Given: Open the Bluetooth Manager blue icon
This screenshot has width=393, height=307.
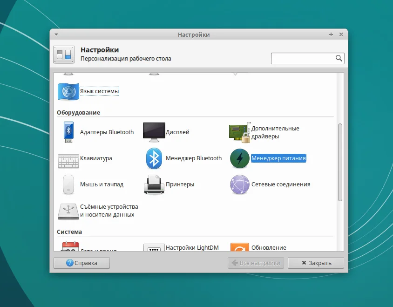Looking at the screenshot, I should tap(154, 158).
